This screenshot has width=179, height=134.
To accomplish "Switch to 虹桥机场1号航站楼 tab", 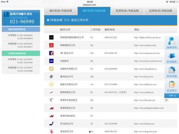I will coord(127,11).
